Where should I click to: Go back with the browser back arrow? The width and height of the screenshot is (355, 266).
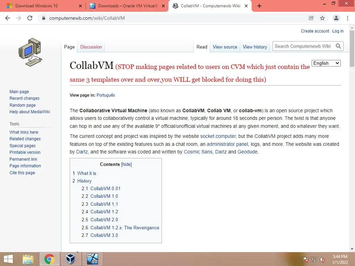8,18
